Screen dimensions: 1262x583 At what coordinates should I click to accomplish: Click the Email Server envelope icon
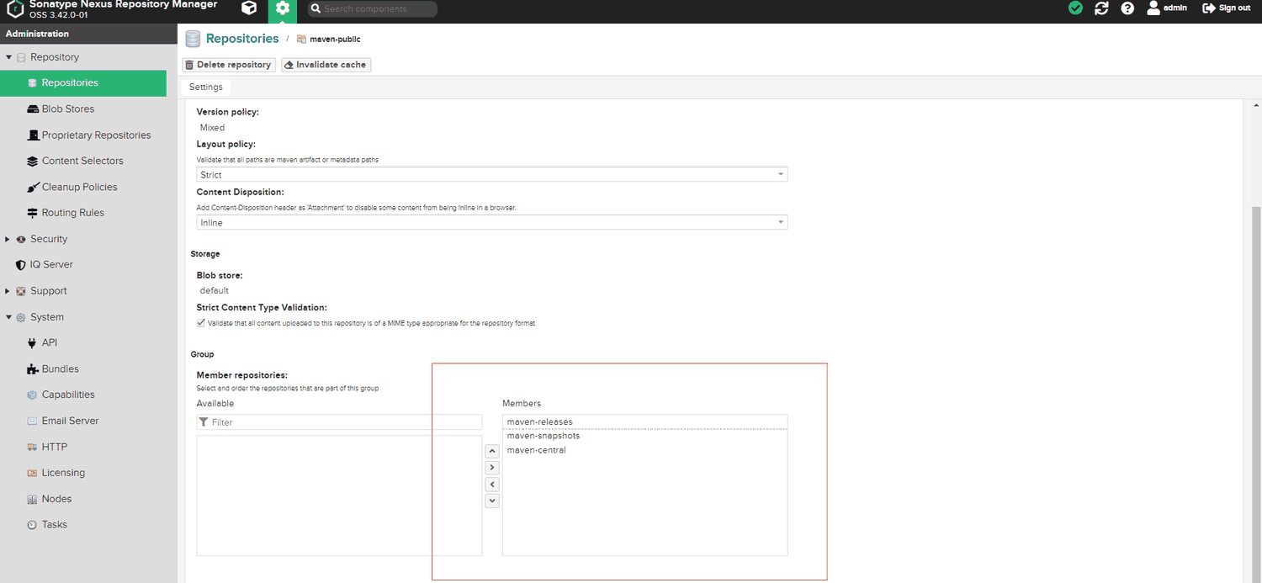(x=33, y=421)
